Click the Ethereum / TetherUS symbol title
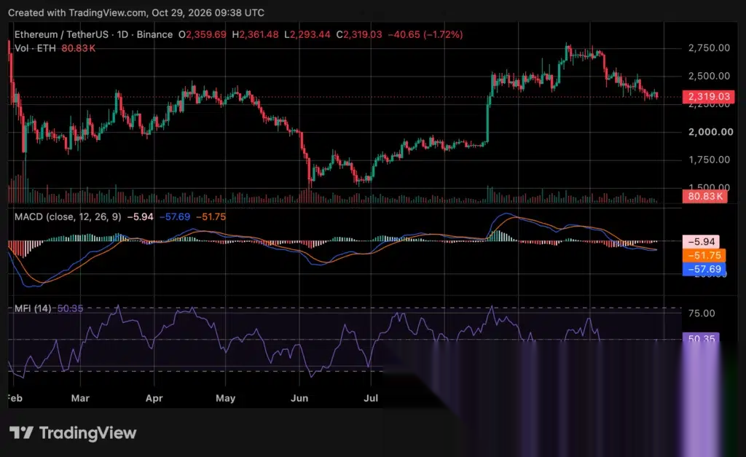 (x=61, y=34)
